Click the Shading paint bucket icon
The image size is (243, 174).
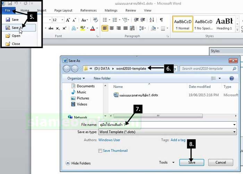tap(153, 28)
